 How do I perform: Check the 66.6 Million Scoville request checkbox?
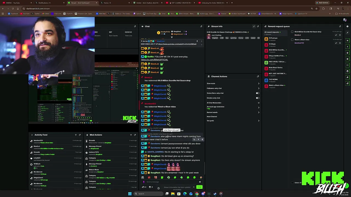[x=292, y=32]
